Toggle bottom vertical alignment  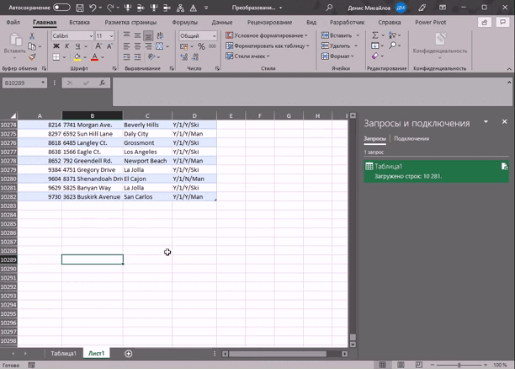pyautogui.click(x=148, y=35)
